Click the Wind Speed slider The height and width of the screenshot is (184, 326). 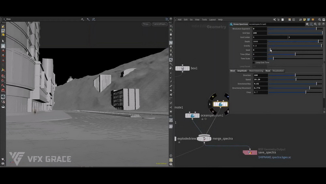pos(295,80)
